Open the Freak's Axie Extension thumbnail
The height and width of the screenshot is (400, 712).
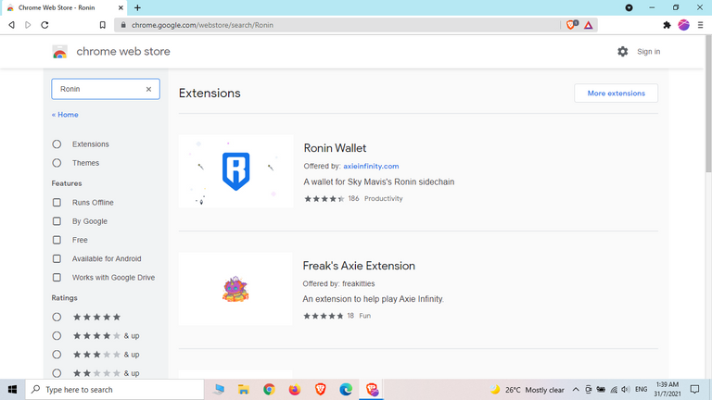(x=235, y=289)
